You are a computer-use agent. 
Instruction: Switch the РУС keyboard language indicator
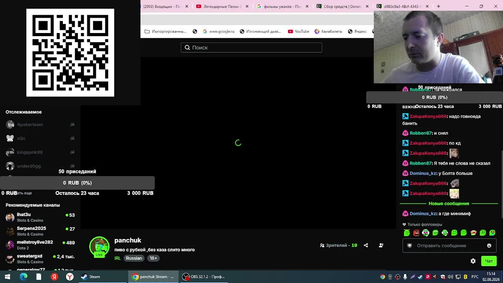(x=475, y=277)
